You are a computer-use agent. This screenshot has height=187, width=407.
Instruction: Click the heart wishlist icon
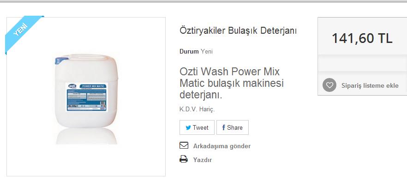[329, 85]
